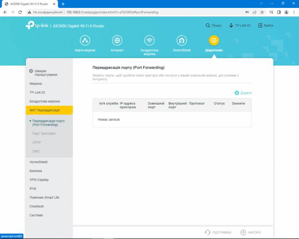The width and height of the screenshot is (299, 239).
Task: Click the browser address bar URL
Action: [x=112, y=12]
